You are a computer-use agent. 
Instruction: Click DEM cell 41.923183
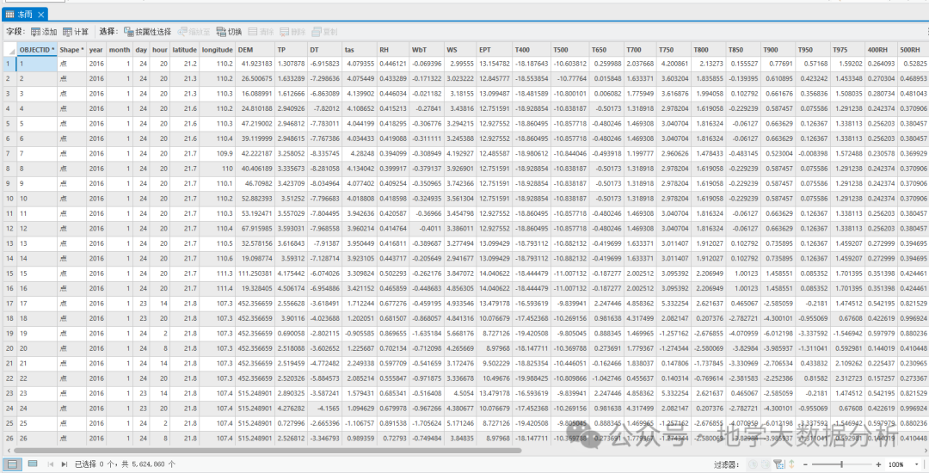[255, 64]
